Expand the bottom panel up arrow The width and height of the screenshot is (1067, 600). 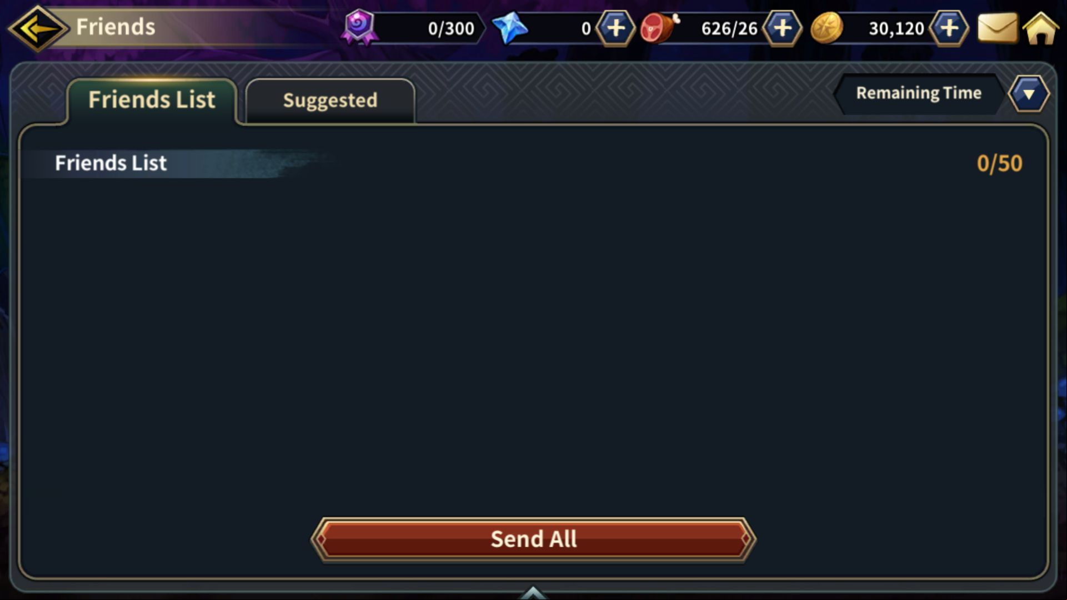(x=533, y=593)
